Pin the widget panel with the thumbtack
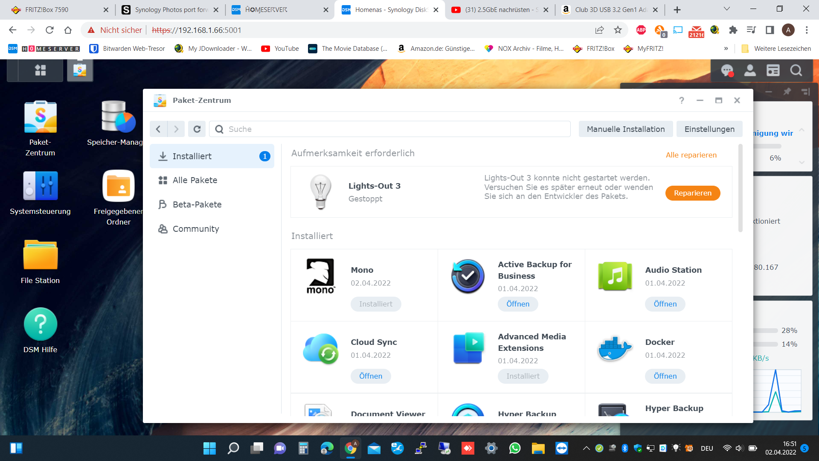The width and height of the screenshot is (819, 461). 787,91
